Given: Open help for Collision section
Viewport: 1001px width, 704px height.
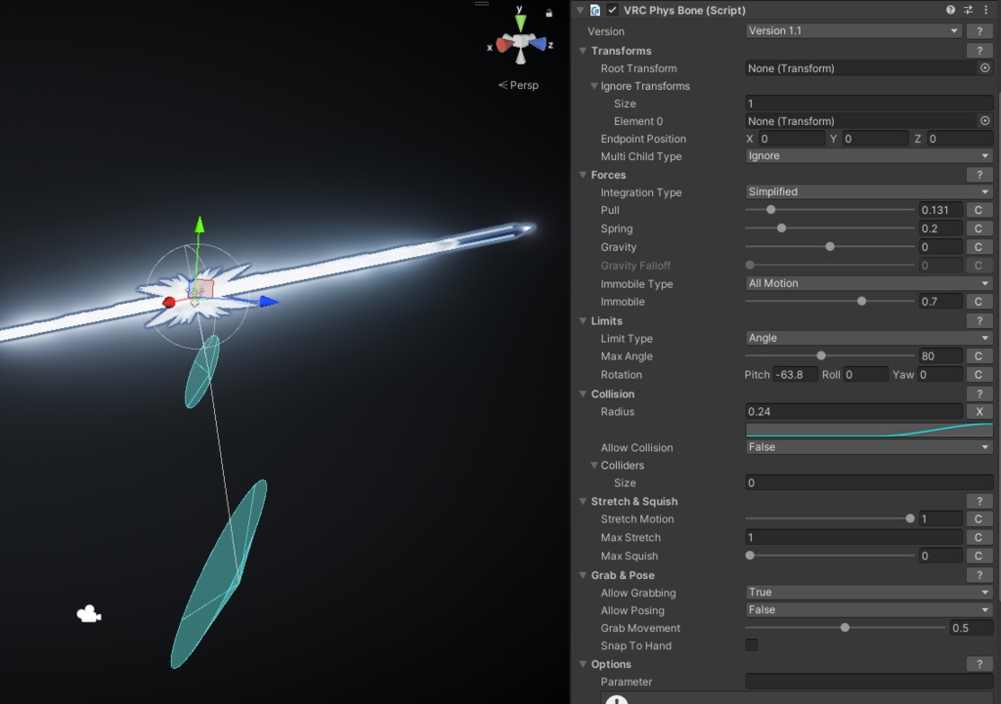Looking at the screenshot, I should [979, 394].
